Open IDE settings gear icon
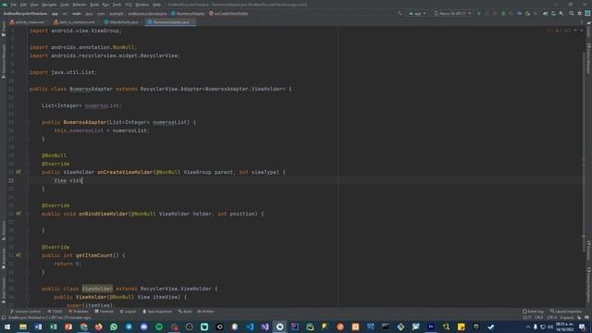 pyautogui.click(x=580, y=13)
